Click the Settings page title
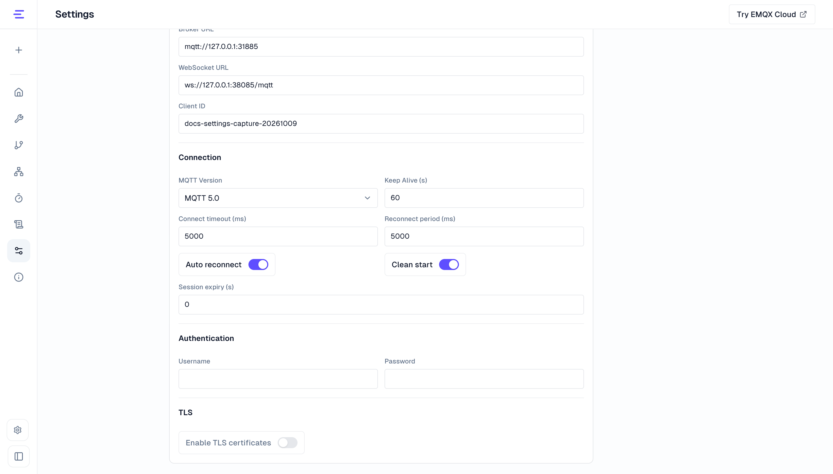Screen dimensions: 833x474 74,14
